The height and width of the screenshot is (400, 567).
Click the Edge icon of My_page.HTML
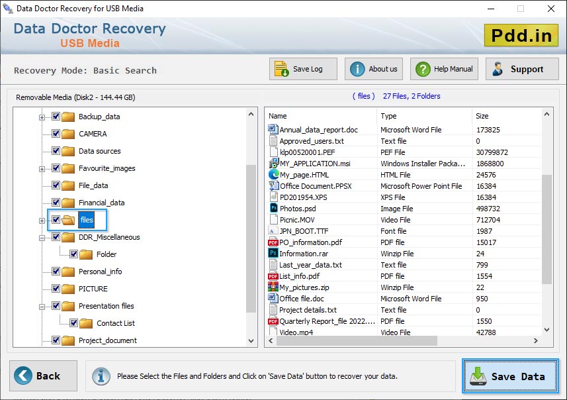[x=273, y=174]
